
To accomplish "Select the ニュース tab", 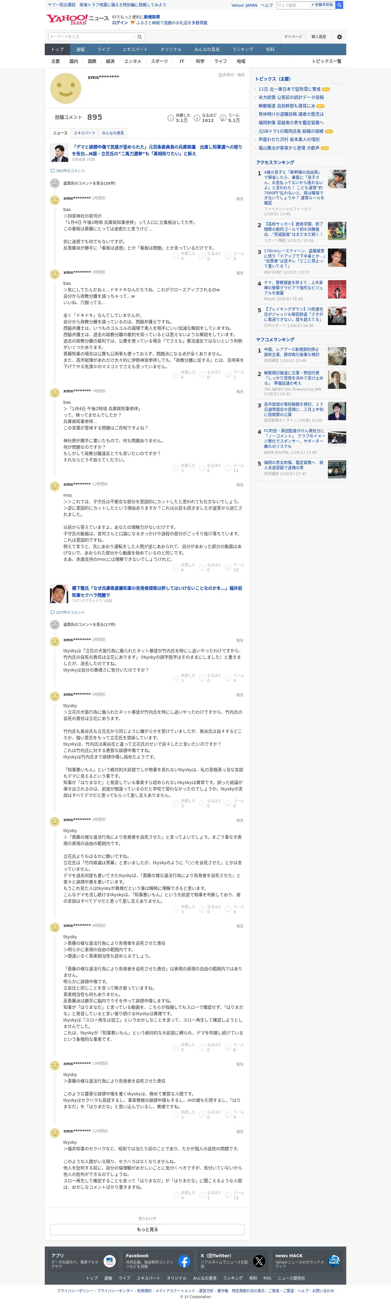I will (x=60, y=133).
